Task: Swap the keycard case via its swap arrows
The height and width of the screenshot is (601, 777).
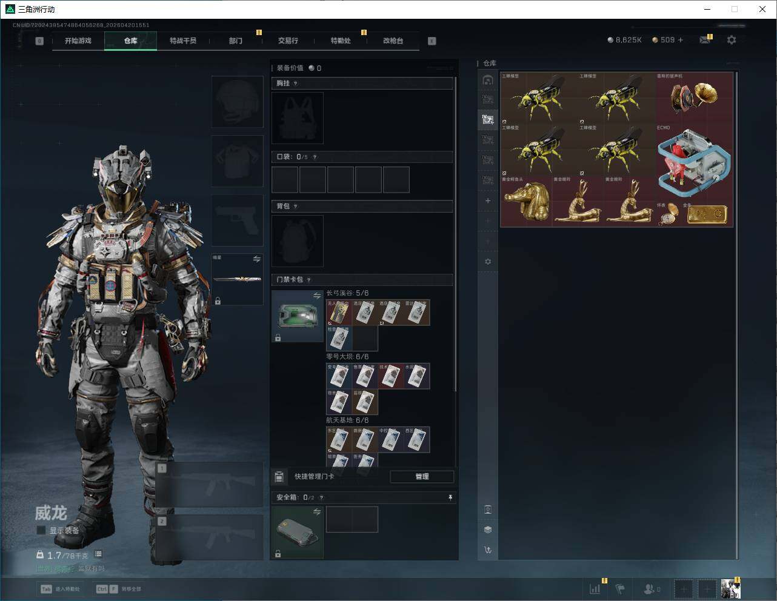Action: tap(316, 296)
